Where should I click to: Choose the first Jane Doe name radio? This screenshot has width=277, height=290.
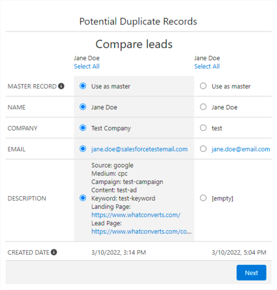pyautogui.click(x=83, y=107)
